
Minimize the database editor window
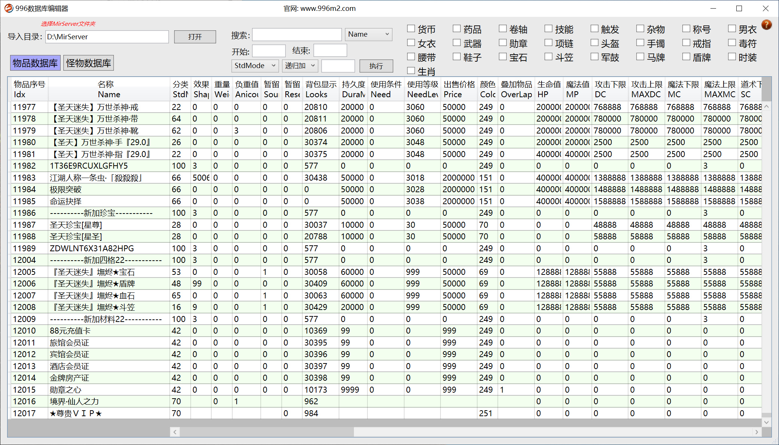[713, 8]
